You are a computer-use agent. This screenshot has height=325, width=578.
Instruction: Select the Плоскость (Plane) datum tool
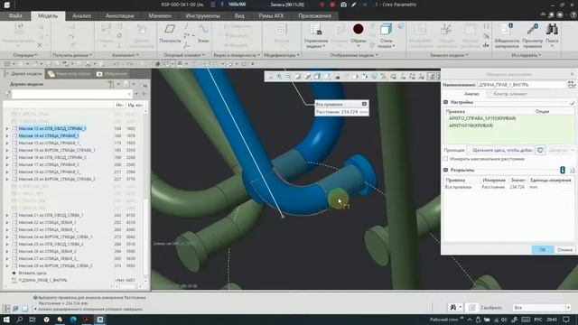click(170, 33)
